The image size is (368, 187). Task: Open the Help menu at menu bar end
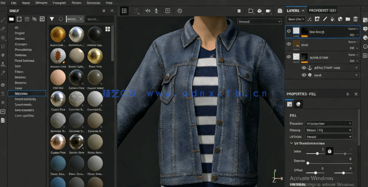pyautogui.click(x=109, y=3)
